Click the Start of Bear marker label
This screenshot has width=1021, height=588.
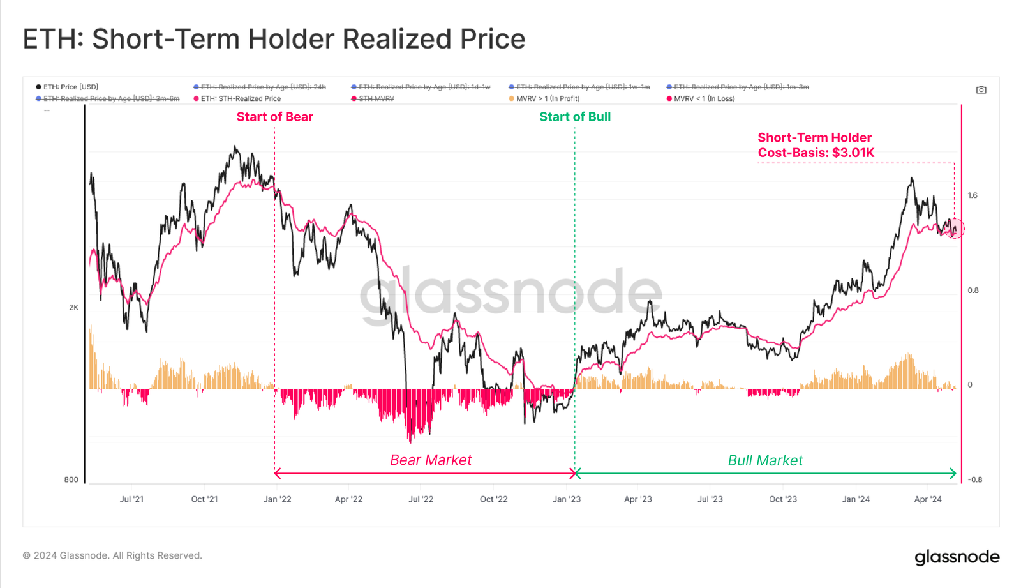[275, 117]
